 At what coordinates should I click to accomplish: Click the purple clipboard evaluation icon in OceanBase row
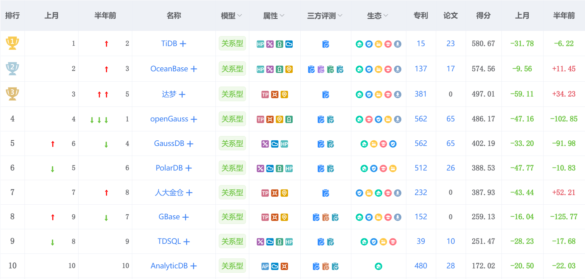(321, 69)
